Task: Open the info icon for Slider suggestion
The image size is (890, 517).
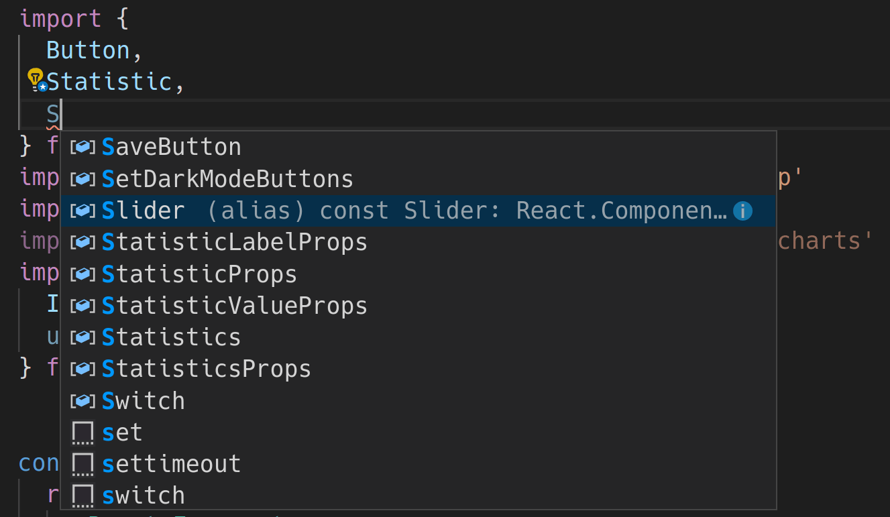Action: coord(742,211)
